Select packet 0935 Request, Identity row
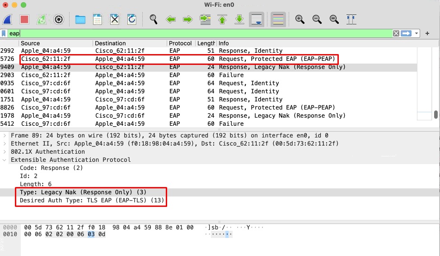440x256 pixels. (x=209, y=83)
